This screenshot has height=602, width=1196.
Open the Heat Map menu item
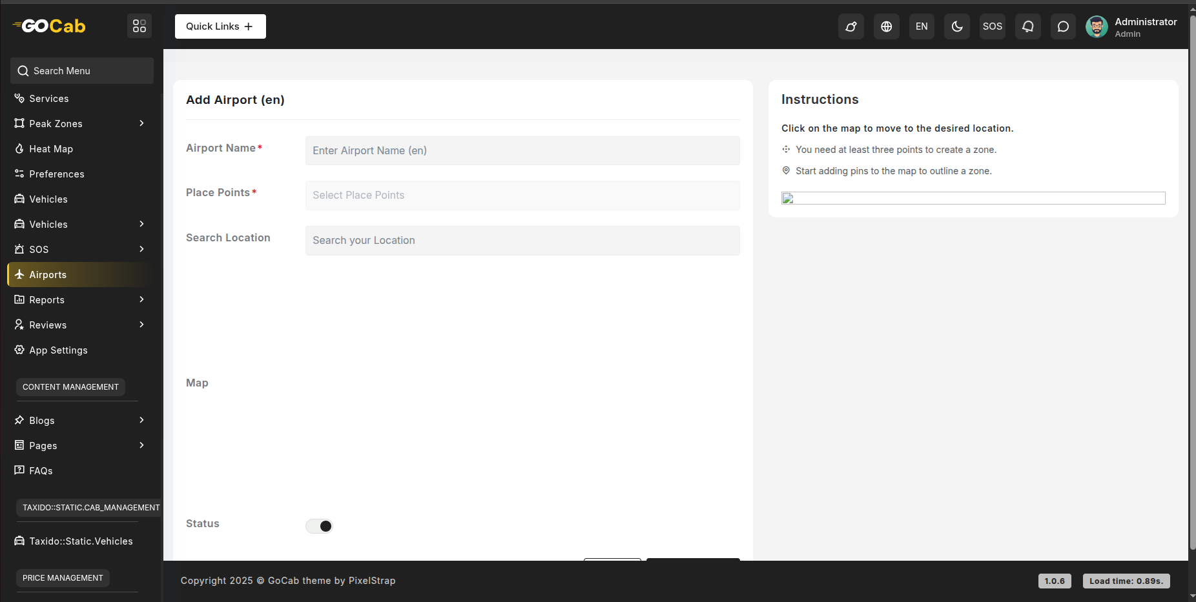click(51, 149)
